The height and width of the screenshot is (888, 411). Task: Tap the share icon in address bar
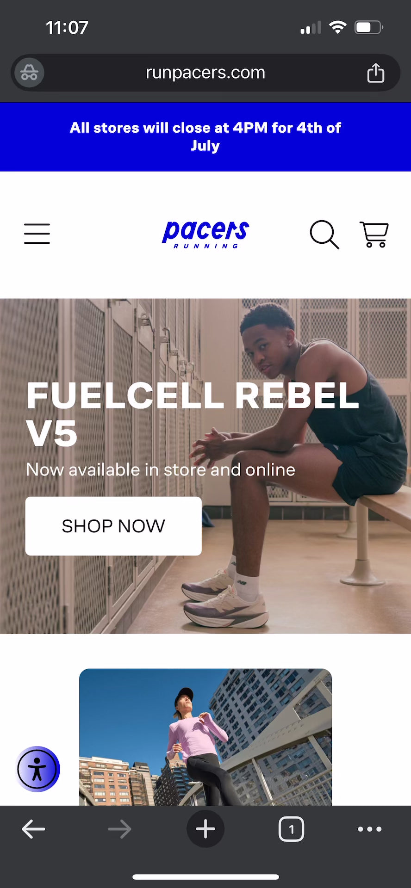click(375, 73)
